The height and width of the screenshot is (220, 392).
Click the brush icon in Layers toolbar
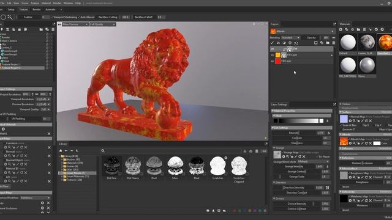click(x=272, y=43)
